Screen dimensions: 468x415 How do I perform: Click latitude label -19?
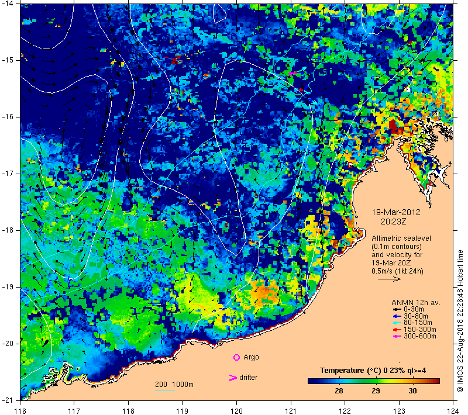(7, 287)
